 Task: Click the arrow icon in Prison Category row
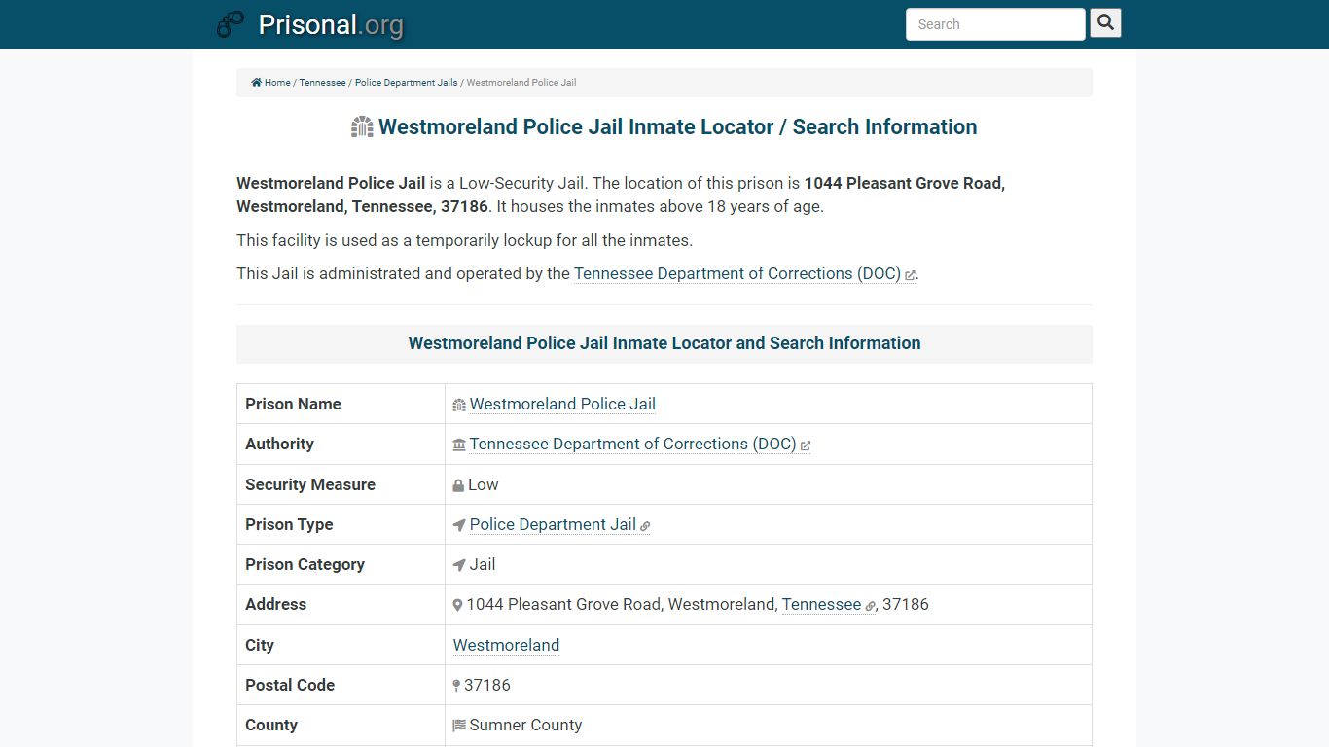[459, 565]
